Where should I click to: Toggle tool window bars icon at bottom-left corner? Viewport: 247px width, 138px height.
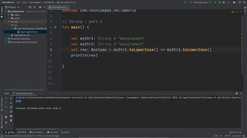click(x=2, y=136)
